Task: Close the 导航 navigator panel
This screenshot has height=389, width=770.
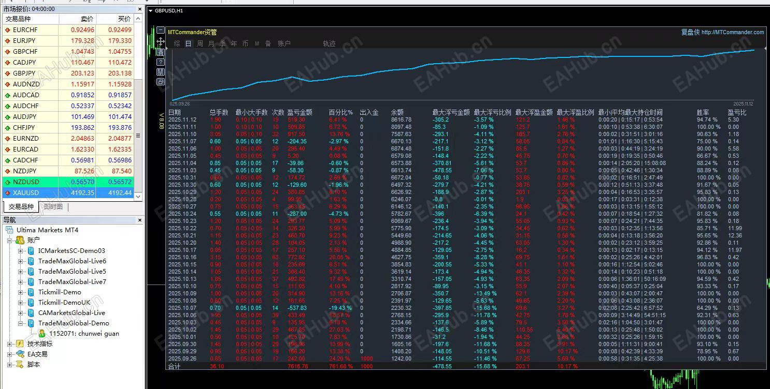Action: pos(139,220)
